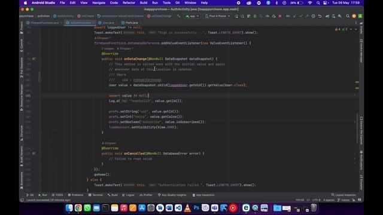The image size is (383, 215).
Task: Open the TODO panel
Action: coord(57,195)
